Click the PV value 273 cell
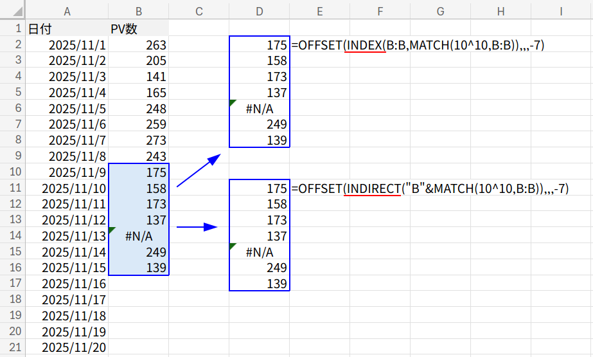This screenshot has height=357, width=593. click(x=139, y=140)
